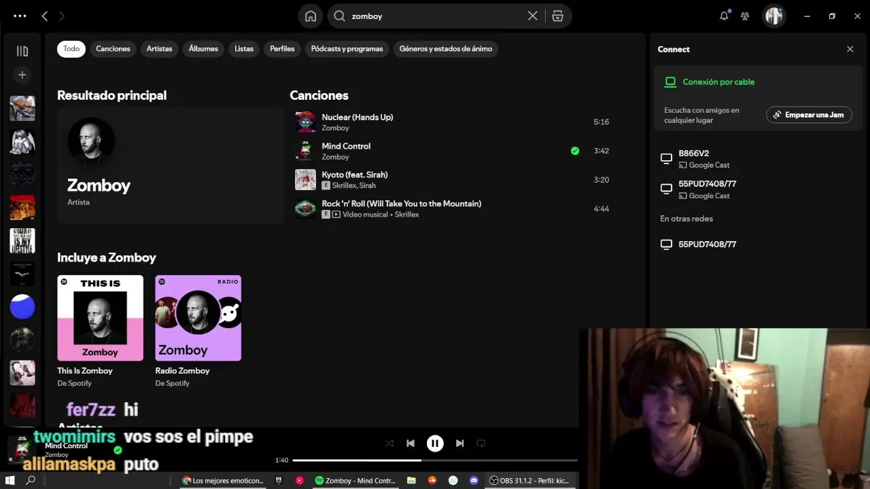This screenshot has height=489, width=870.
Task: Skip to the previous track
Action: pos(411,443)
